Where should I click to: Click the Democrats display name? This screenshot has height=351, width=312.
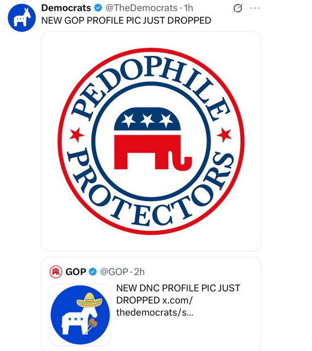point(66,8)
